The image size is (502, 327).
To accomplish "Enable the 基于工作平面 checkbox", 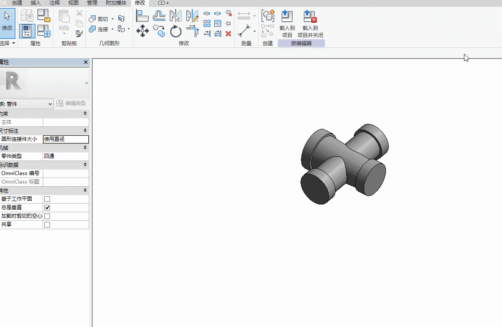I will click(x=47, y=199).
